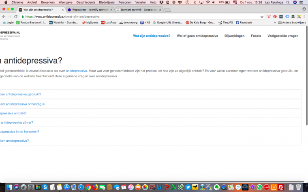Expand the 'epressiva ontdekt?' accordion row

pyautogui.click(x=150, y=113)
